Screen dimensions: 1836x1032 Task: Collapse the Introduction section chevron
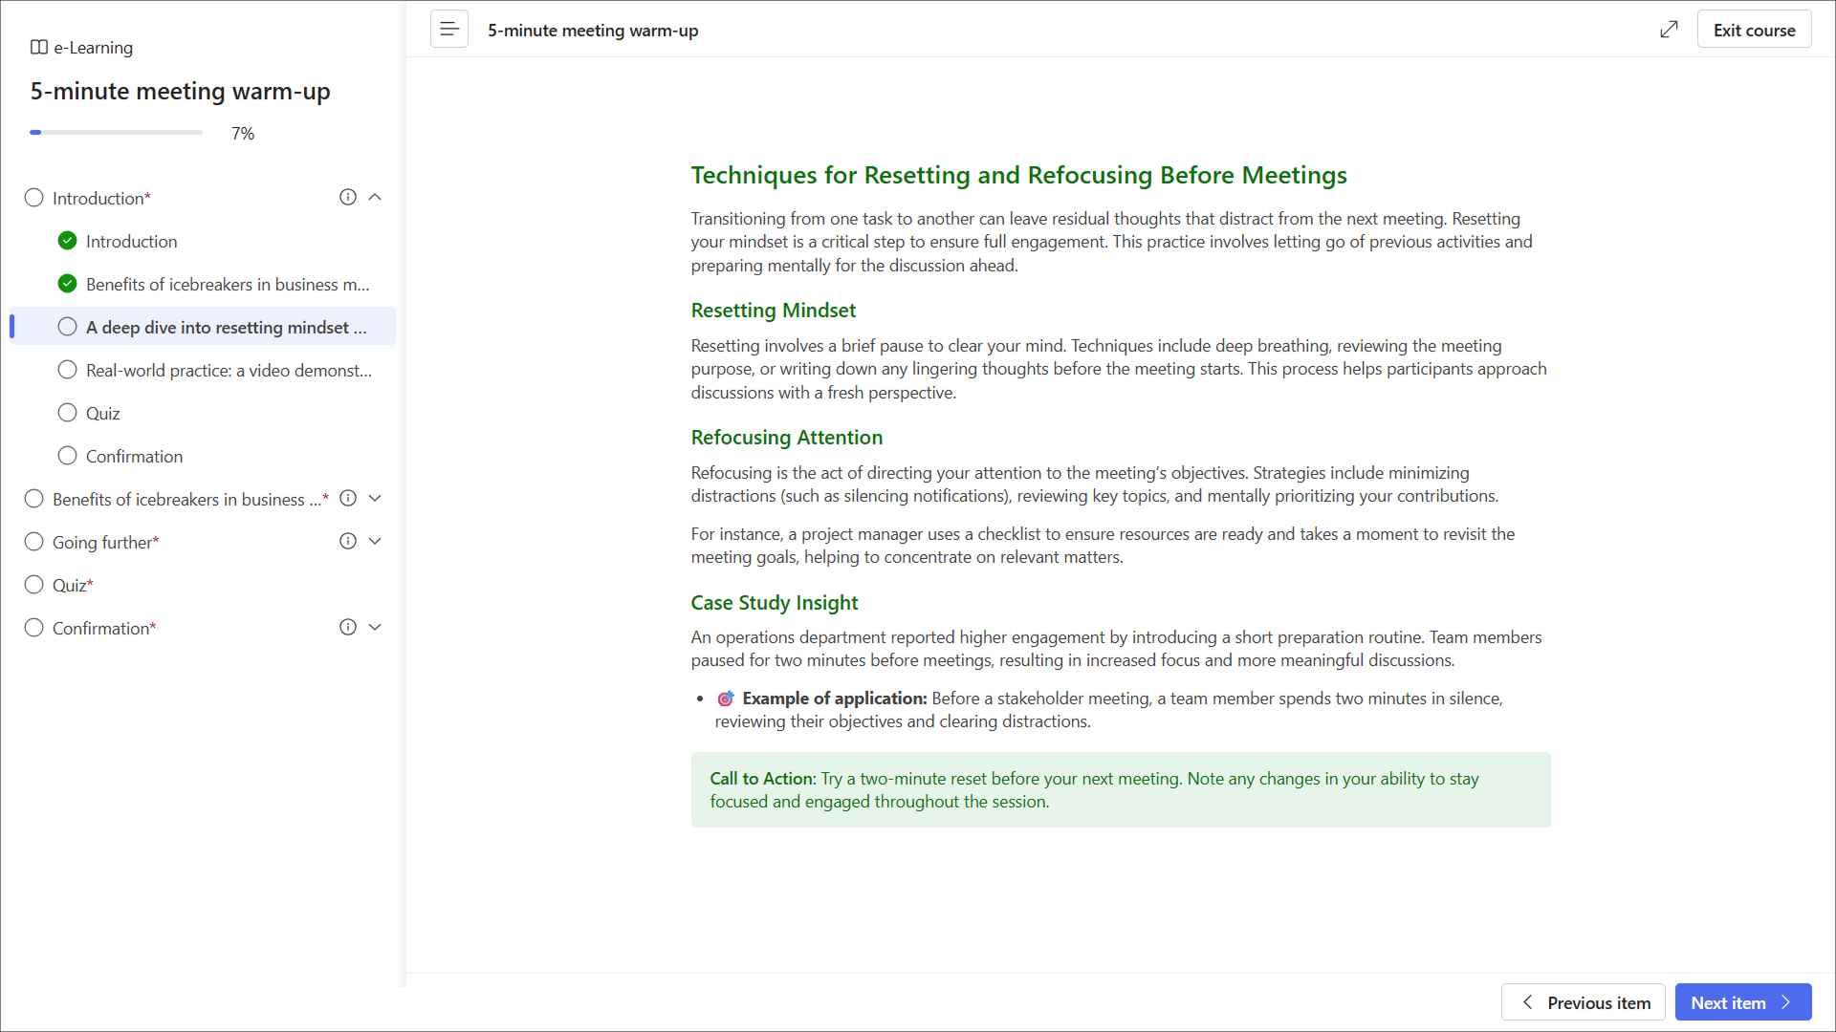[x=375, y=197]
